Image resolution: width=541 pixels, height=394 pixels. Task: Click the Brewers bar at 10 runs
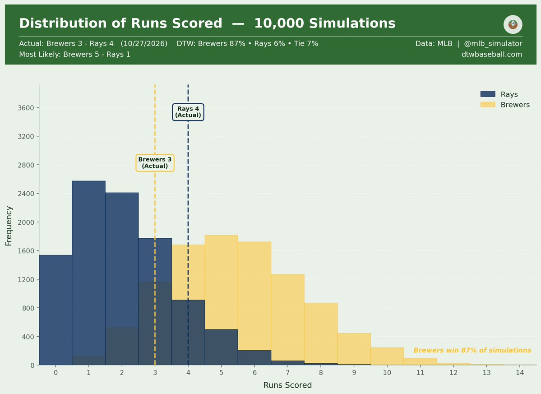pyautogui.click(x=387, y=356)
